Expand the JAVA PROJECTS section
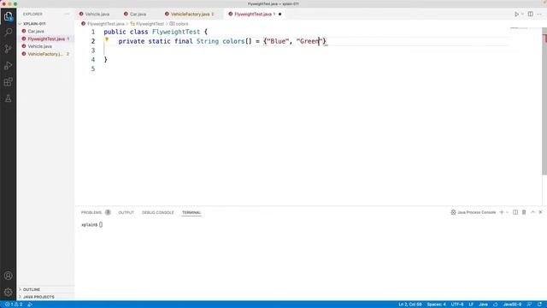Viewport: 547px width, 308px height. (38, 297)
